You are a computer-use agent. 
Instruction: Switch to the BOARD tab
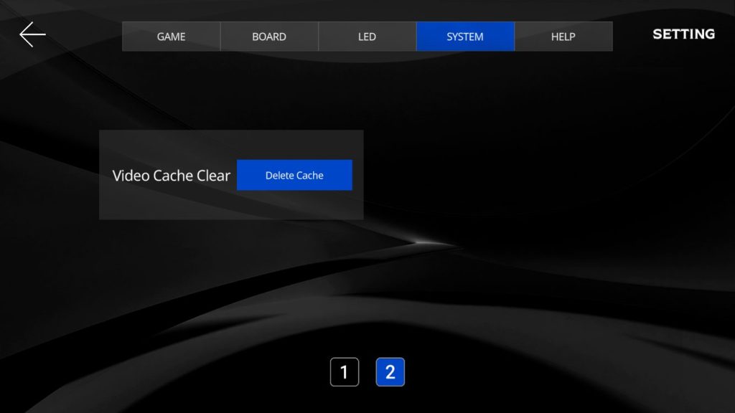(x=269, y=37)
